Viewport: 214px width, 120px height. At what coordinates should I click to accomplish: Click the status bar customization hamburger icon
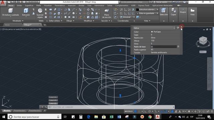coord(212,111)
